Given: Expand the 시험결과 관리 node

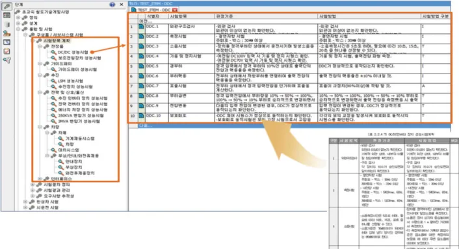Looking at the screenshot, I should point(33,190).
